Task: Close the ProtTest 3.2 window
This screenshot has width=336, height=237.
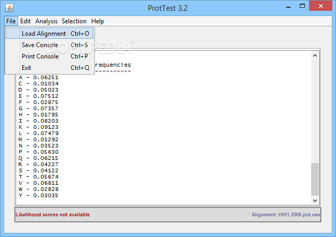Action: pyautogui.click(x=320, y=6)
